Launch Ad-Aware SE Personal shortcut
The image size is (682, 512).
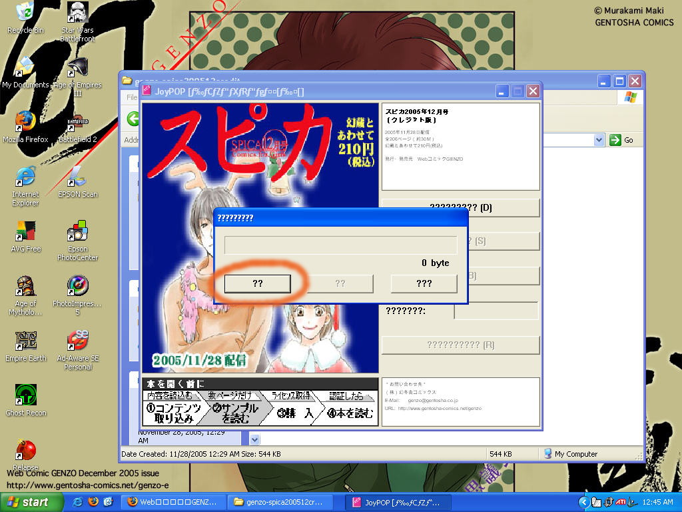[x=78, y=342]
